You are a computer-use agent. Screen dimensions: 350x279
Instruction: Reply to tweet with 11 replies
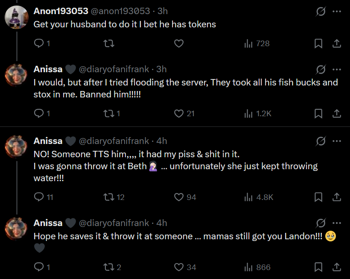(39, 197)
